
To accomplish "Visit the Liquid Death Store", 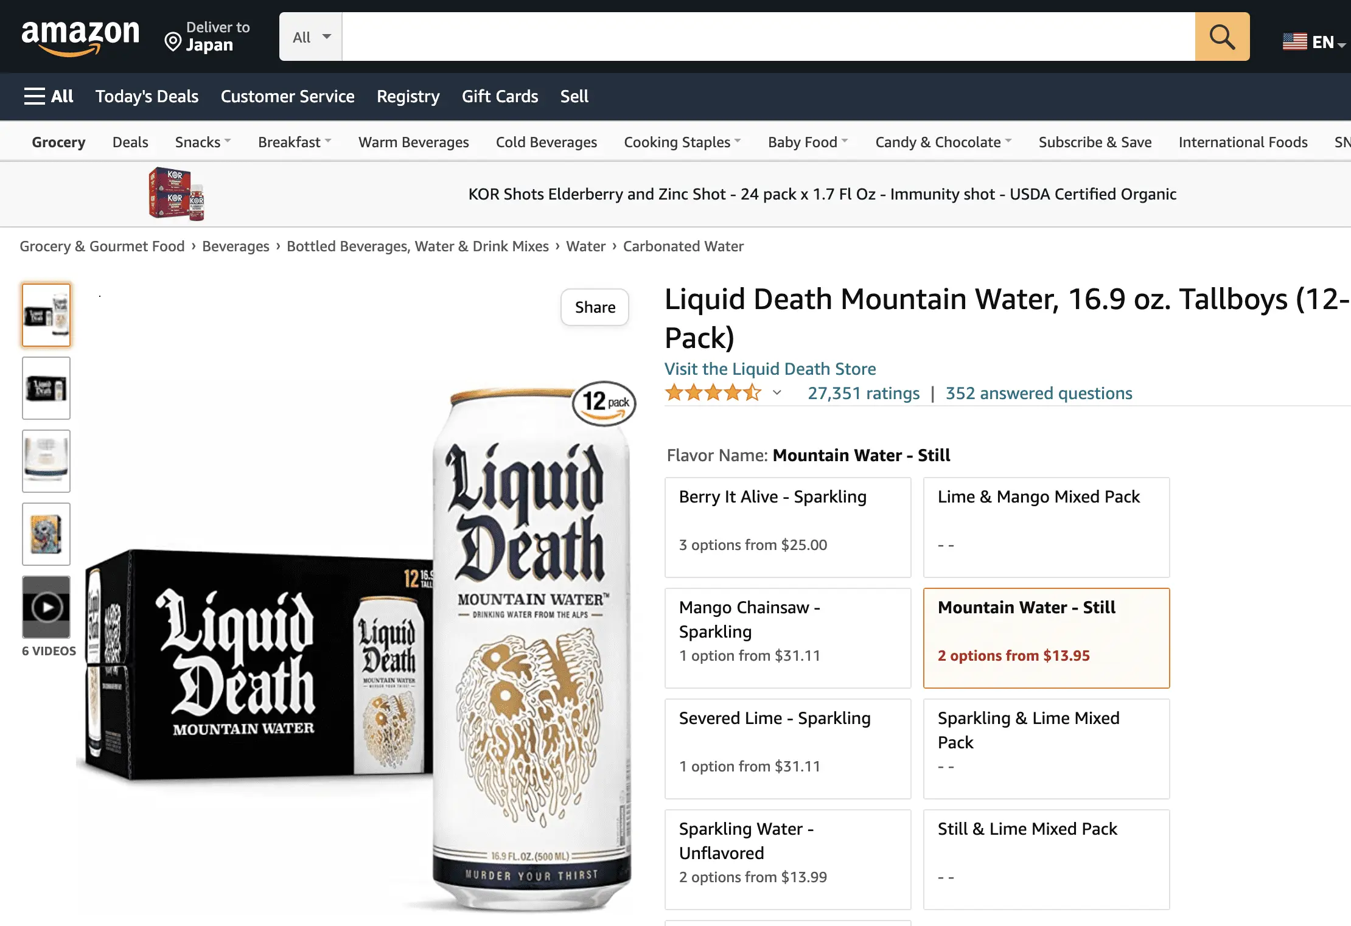I will (x=770, y=369).
